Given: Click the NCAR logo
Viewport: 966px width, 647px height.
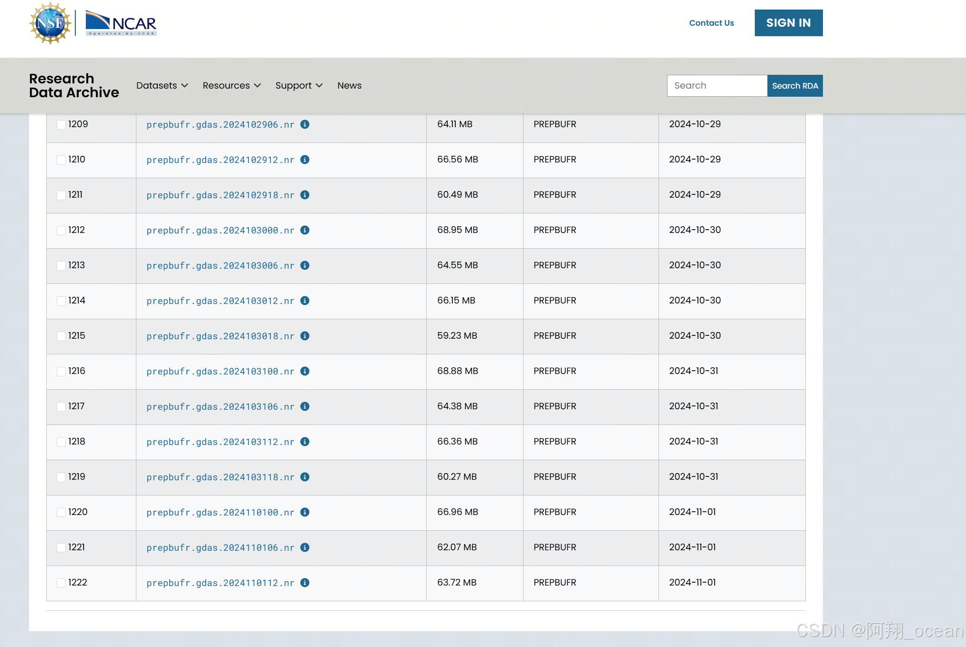Looking at the screenshot, I should pyautogui.click(x=121, y=23).
